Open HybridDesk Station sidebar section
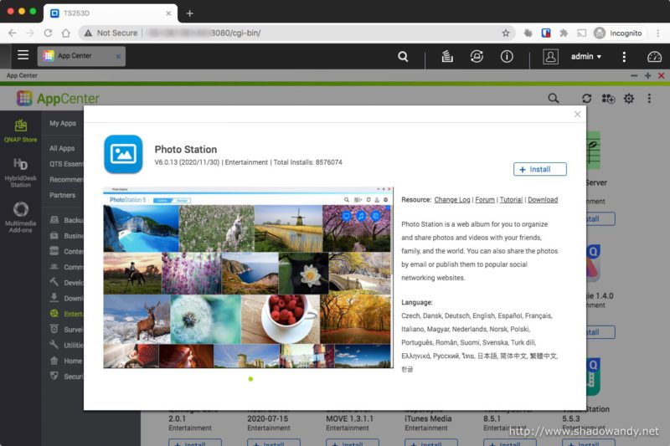670x446 pixels. coord(21,172)
